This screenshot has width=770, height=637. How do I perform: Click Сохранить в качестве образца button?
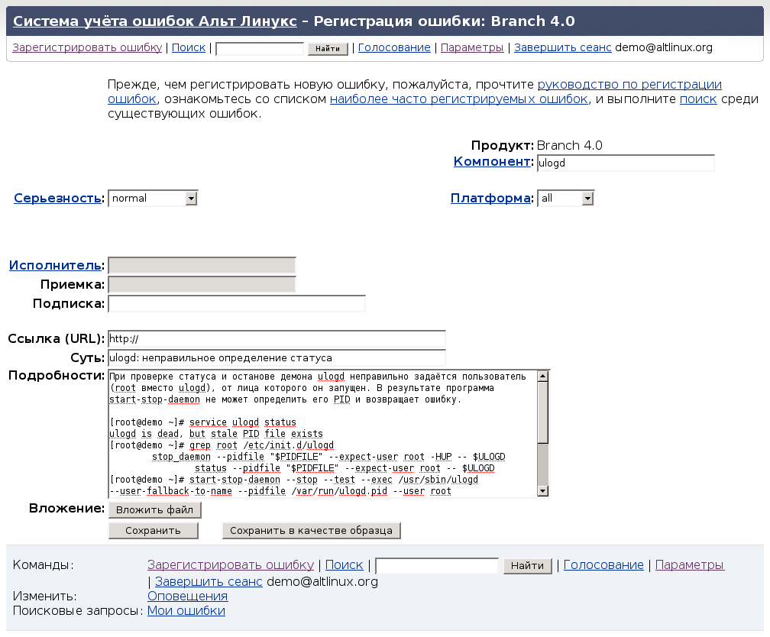pos(311,530)
